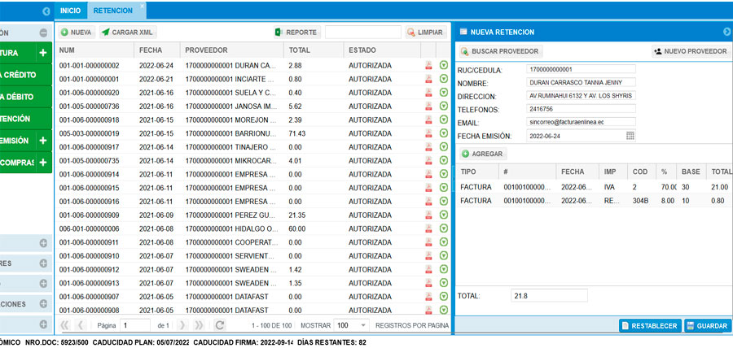Download PDF for retention 005-003-000000019
Screen dimensions: 733x348
click(x=428, y=133)
